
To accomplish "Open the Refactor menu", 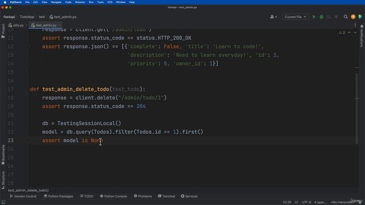I will (x=80, y=2).
